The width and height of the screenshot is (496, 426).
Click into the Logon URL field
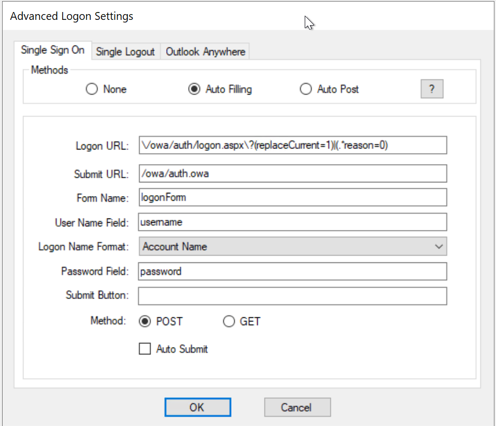tap(293, 145)
